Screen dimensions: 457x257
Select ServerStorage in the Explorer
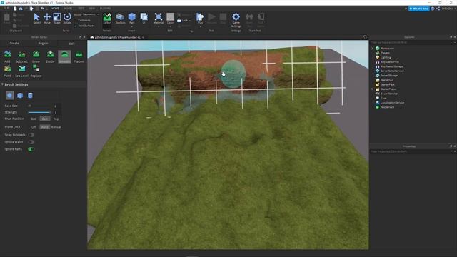tap(388, 76)
